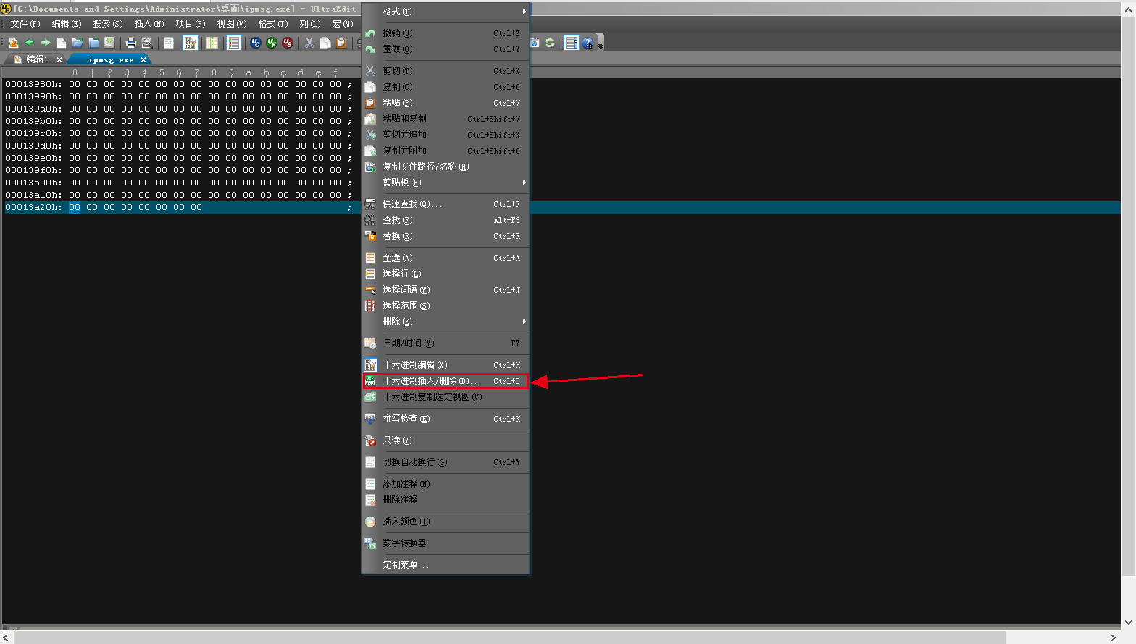Click the green refresh arrows icon
This screenshot has height=644, width=1136.
point(550,43)
